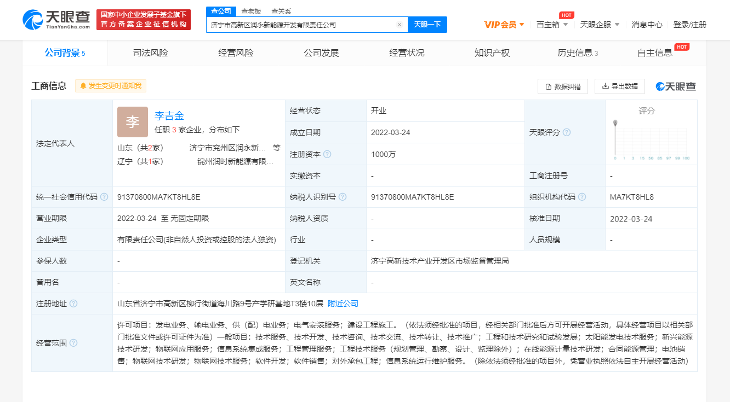Click the 李 avatar thumbnail
Viewport: 730px width, 402px height.
[133, 122]
